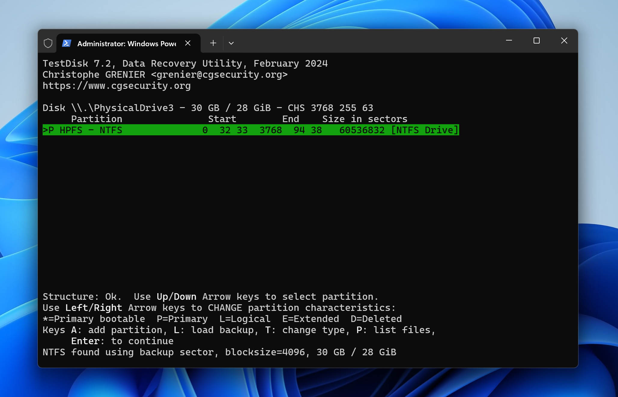Click the L=Logical legend text

[x=245, y=319]
